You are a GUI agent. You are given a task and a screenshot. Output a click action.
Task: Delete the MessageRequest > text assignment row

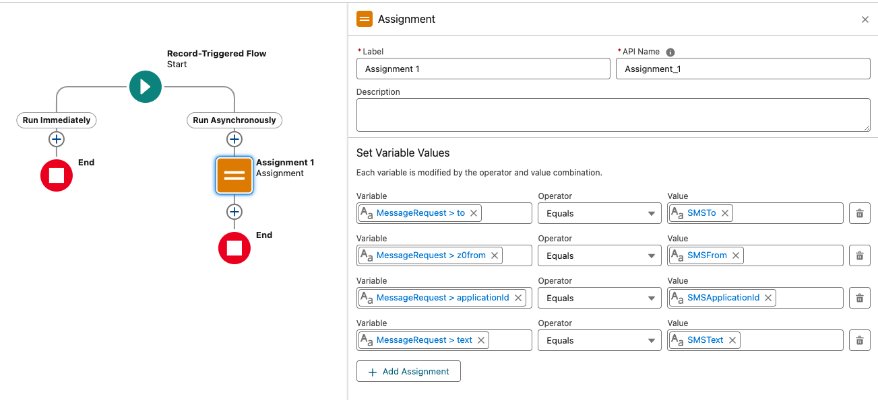click(x=860, y=340)
